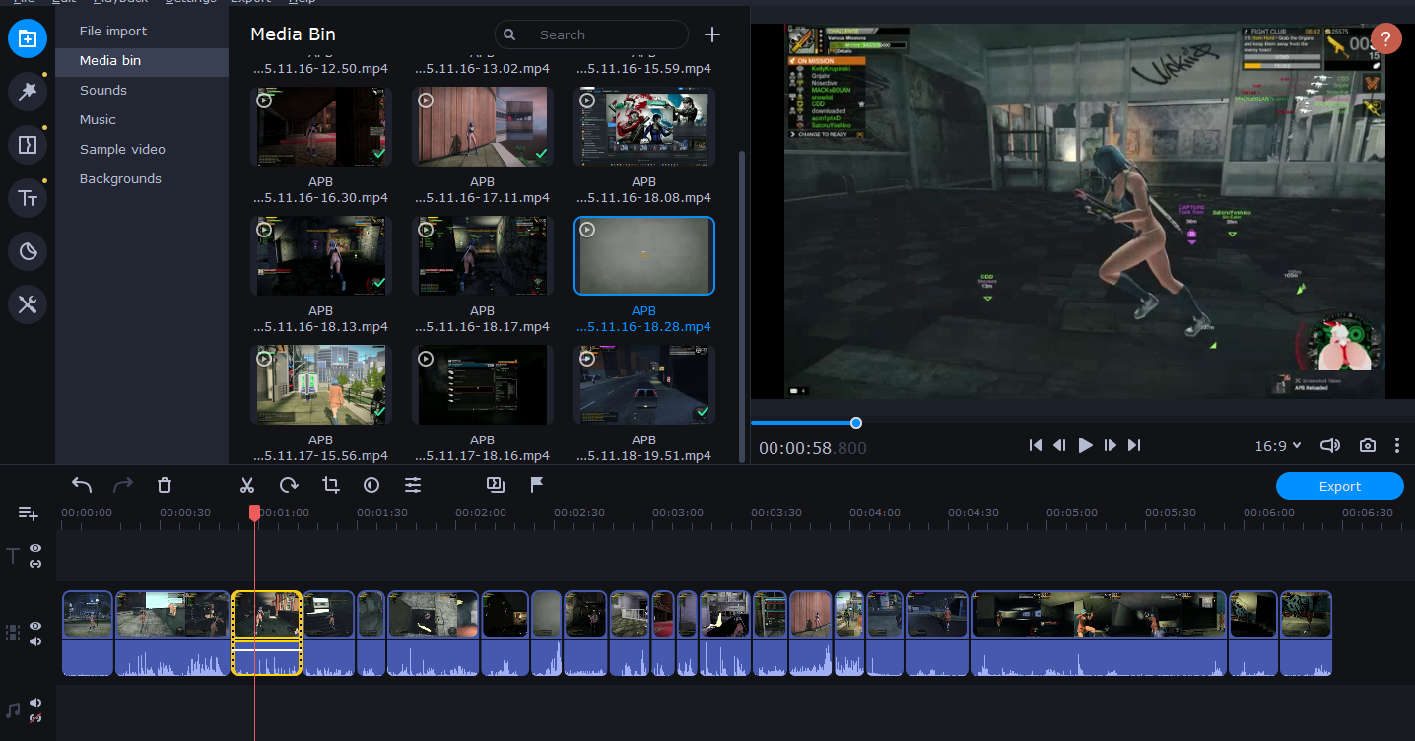Rotate the selected clip

click(289, 485)
